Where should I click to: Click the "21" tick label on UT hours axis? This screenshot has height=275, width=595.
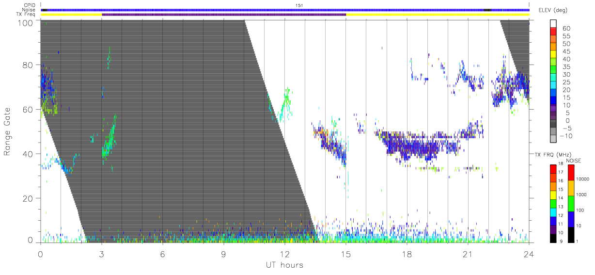pos(468,254)
